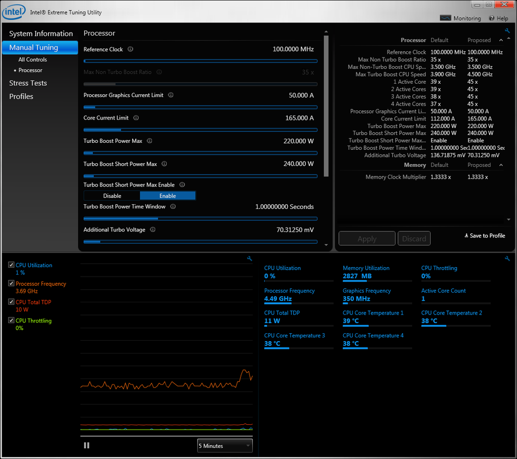Open the Monitoring panel via its icon
Viewport: 517px width, 459px height.
click(445, 18)
